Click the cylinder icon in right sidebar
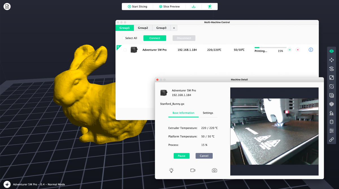Screen dimensions: 339x189 332,122
